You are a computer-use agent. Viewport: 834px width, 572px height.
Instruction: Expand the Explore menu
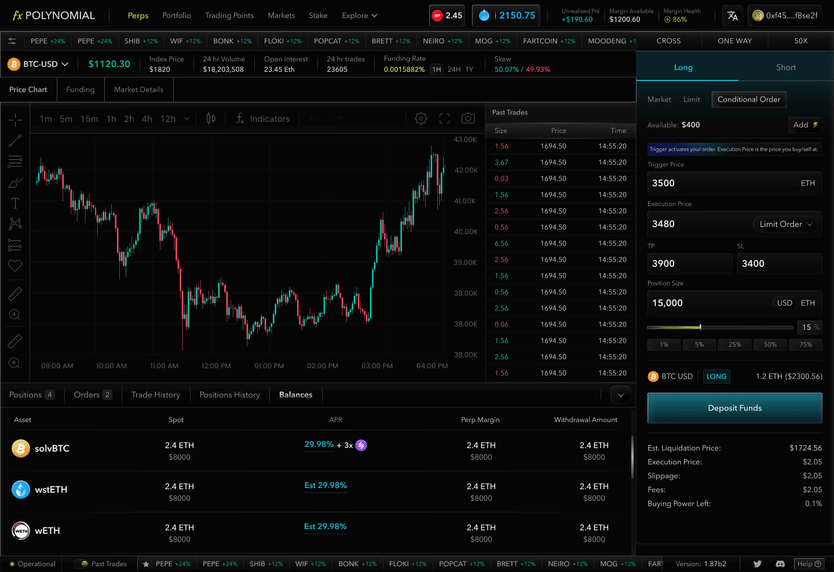[x=360, y=16]
